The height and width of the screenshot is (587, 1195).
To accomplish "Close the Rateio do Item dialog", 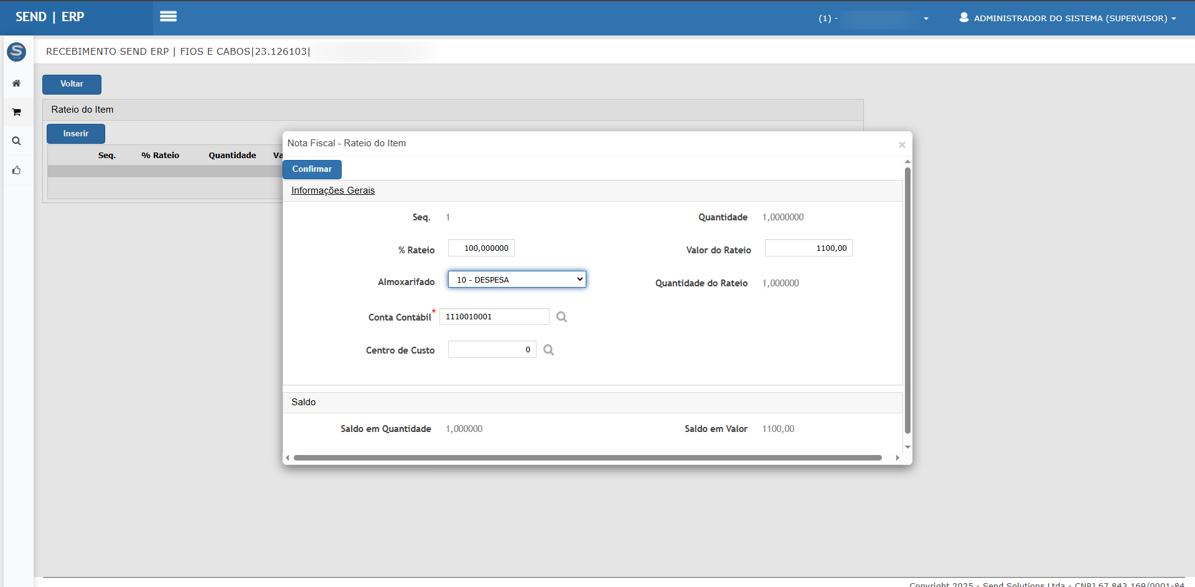I will click(902, 145).
